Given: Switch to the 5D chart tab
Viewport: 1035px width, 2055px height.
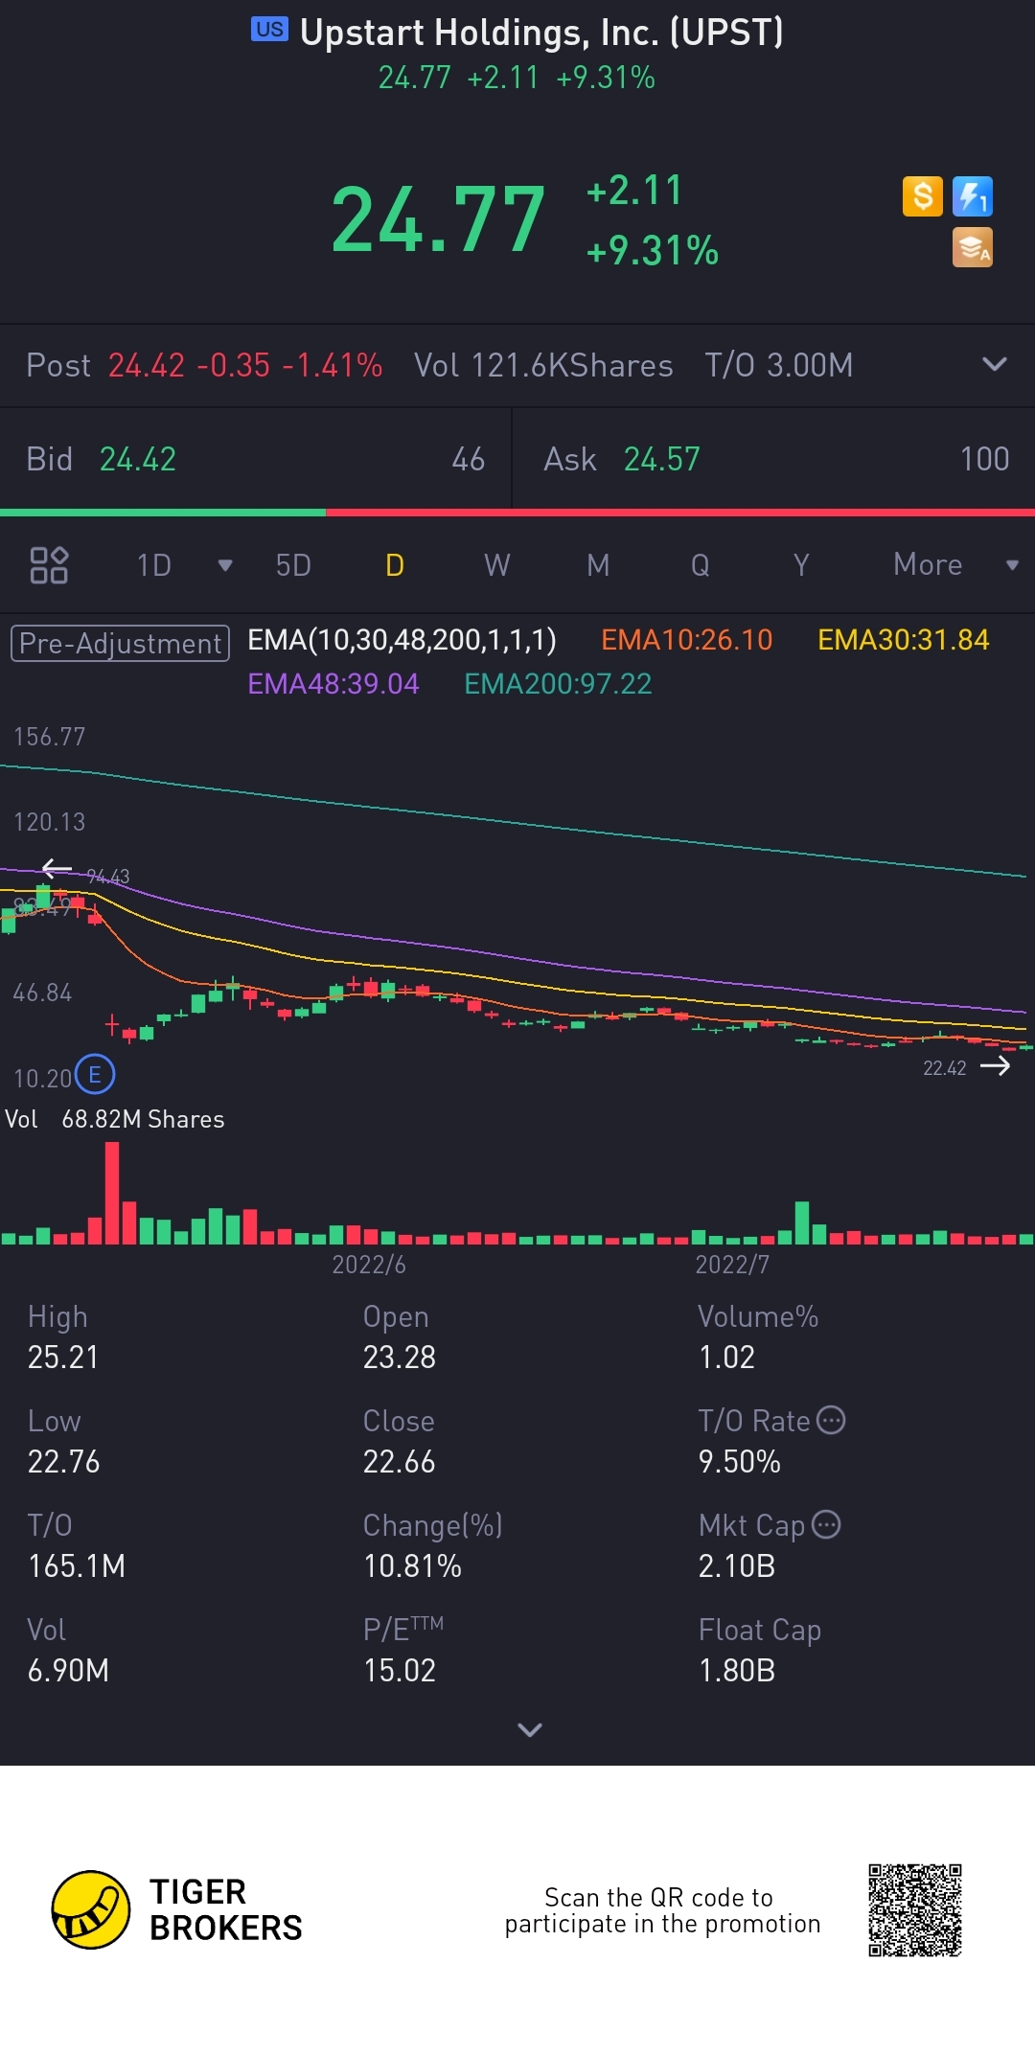Looking at the screenshot, I should click(293, 565).
